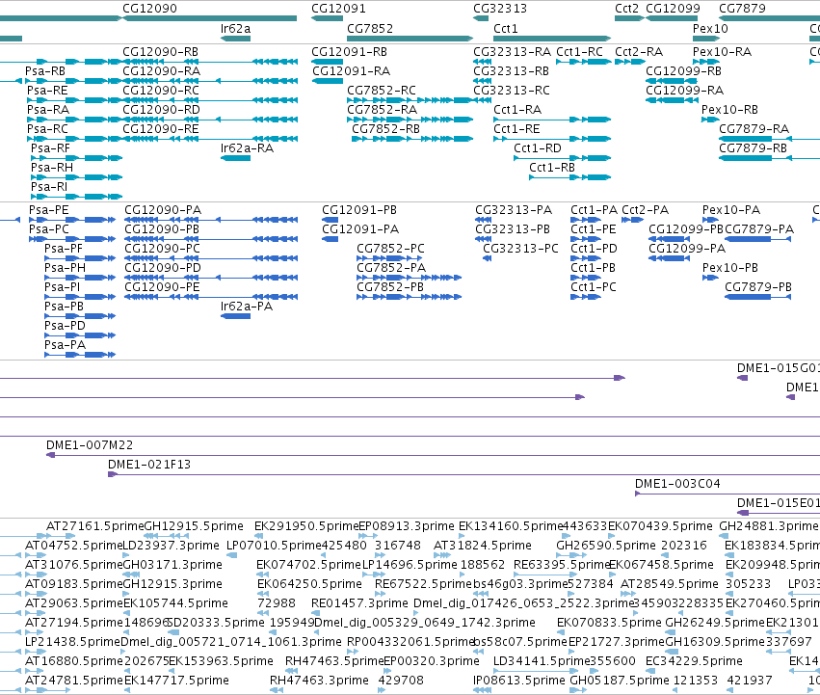The image size is (820, 695).
Task: Click the CG12099 gene label
Action: pyautogui.click(x=673, y=9)
